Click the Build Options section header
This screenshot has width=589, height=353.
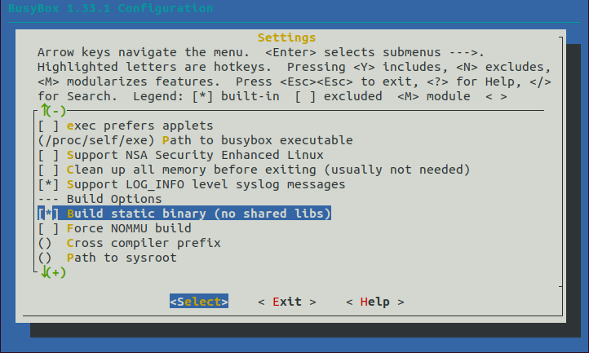100,199
